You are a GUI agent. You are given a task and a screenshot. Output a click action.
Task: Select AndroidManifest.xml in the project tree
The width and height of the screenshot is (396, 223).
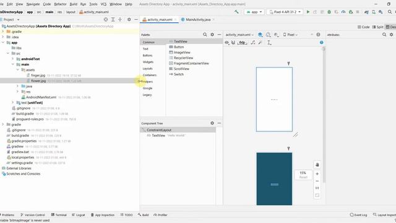point(41,97)
